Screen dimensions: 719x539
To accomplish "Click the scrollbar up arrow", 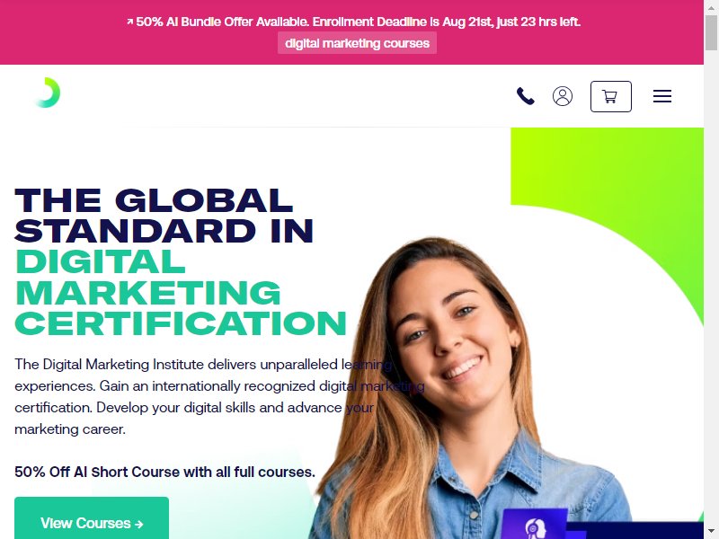I will [711, 6].
